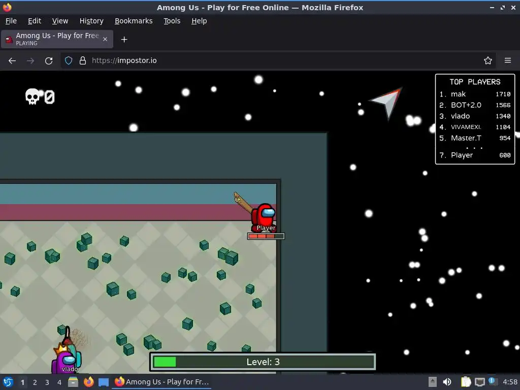Open the network connection tray icon
The width and height of the screenshot is (520, 390).
click(479, 382)
